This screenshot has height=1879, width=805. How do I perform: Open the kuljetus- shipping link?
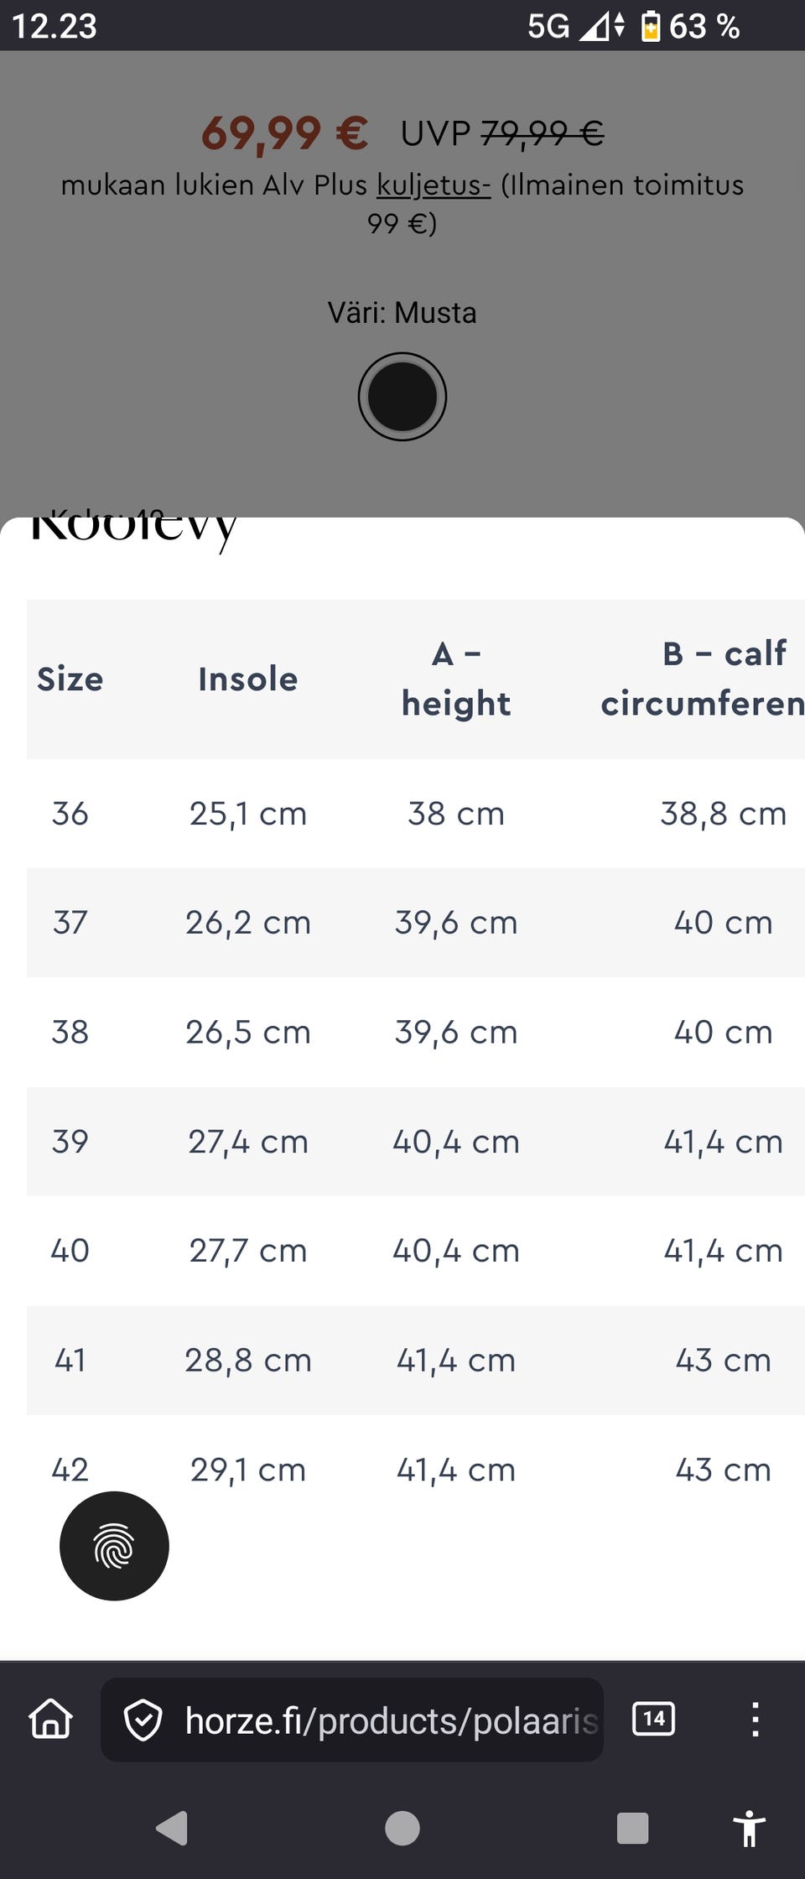pyautogui.click(x=433, y=185)
